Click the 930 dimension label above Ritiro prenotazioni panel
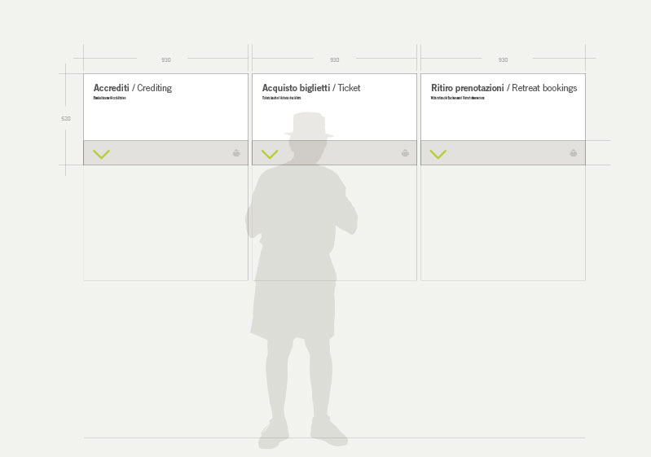 [504, 59]
